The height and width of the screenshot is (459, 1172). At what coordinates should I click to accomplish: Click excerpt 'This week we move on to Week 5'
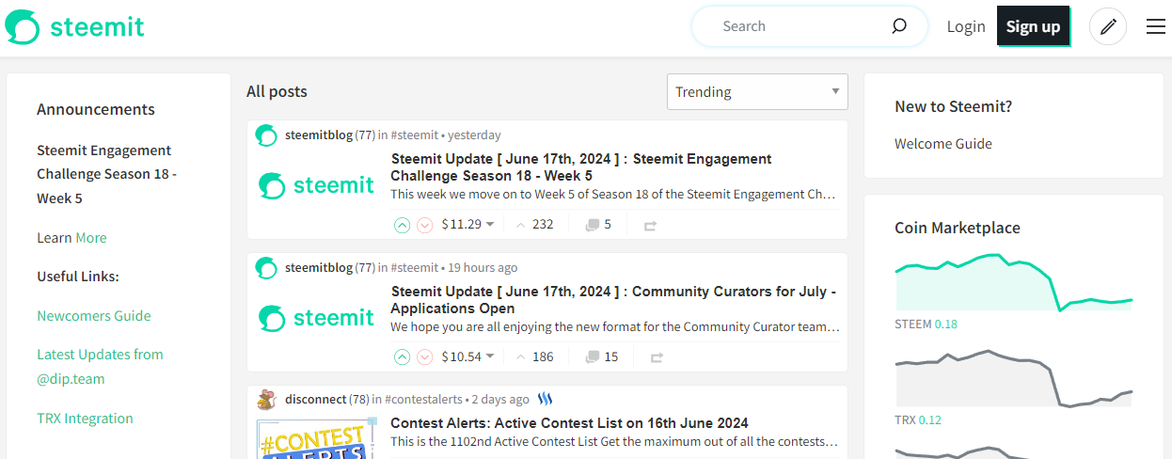pos(613,195)
